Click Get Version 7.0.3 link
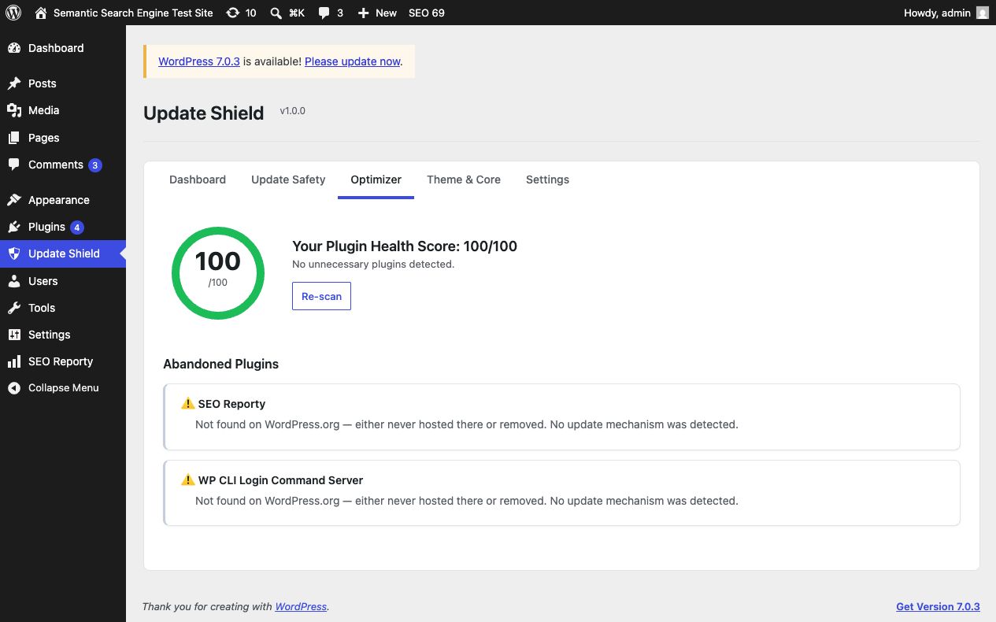Image resolution: width=996 pixels, height=622 pixels. tap(938, 607)
